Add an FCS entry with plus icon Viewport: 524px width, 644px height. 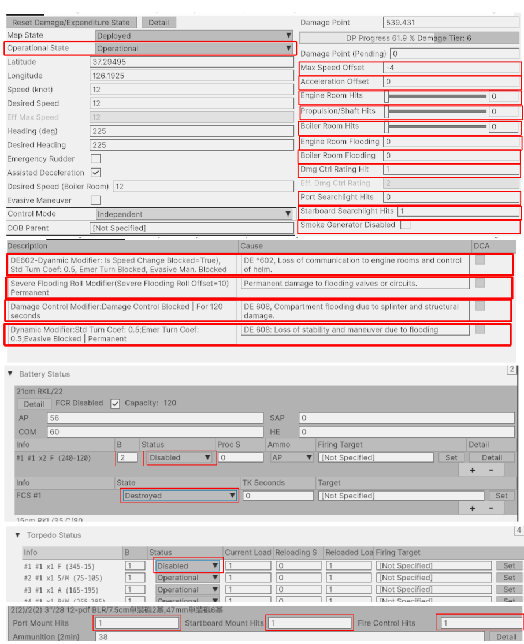[472, 508]
